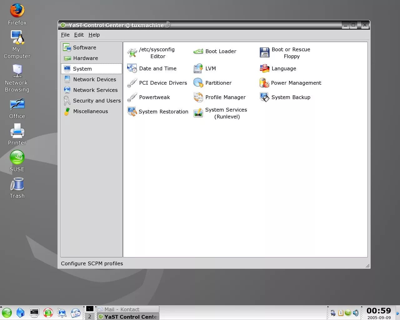Click the Firefox desktop icon
Image resolution: width=400 pixels, height=320 pixels.
click(17, 14)
